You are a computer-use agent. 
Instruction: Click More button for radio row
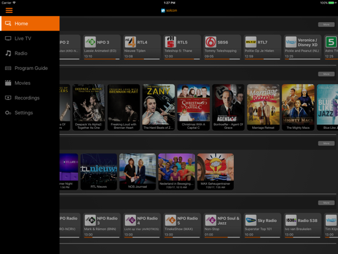[x=326, y=202]
